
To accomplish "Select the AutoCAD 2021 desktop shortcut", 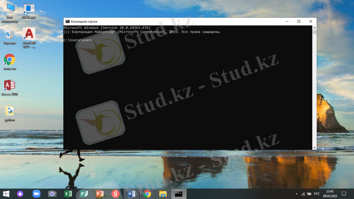I will coord(29,38).
